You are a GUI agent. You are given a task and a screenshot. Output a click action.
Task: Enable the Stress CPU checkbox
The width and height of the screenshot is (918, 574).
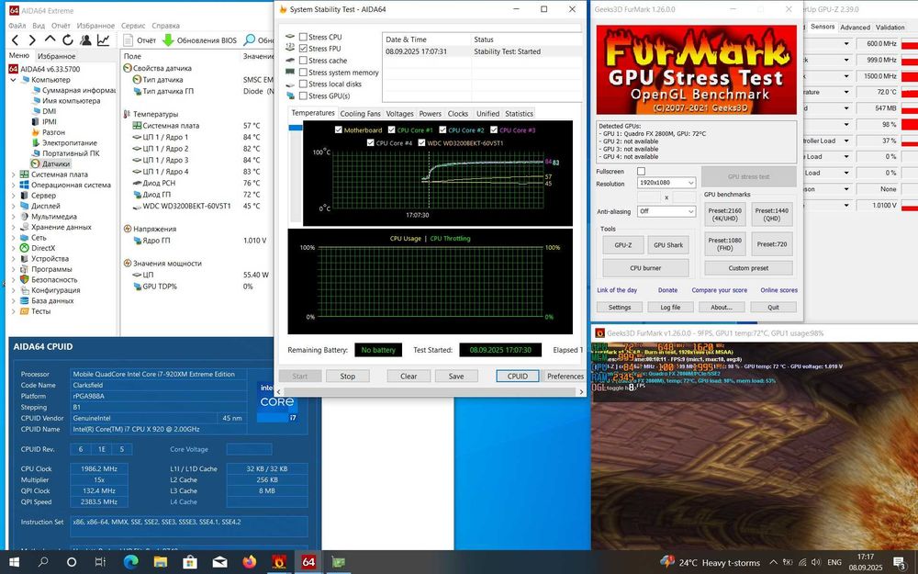pos(303,37)
